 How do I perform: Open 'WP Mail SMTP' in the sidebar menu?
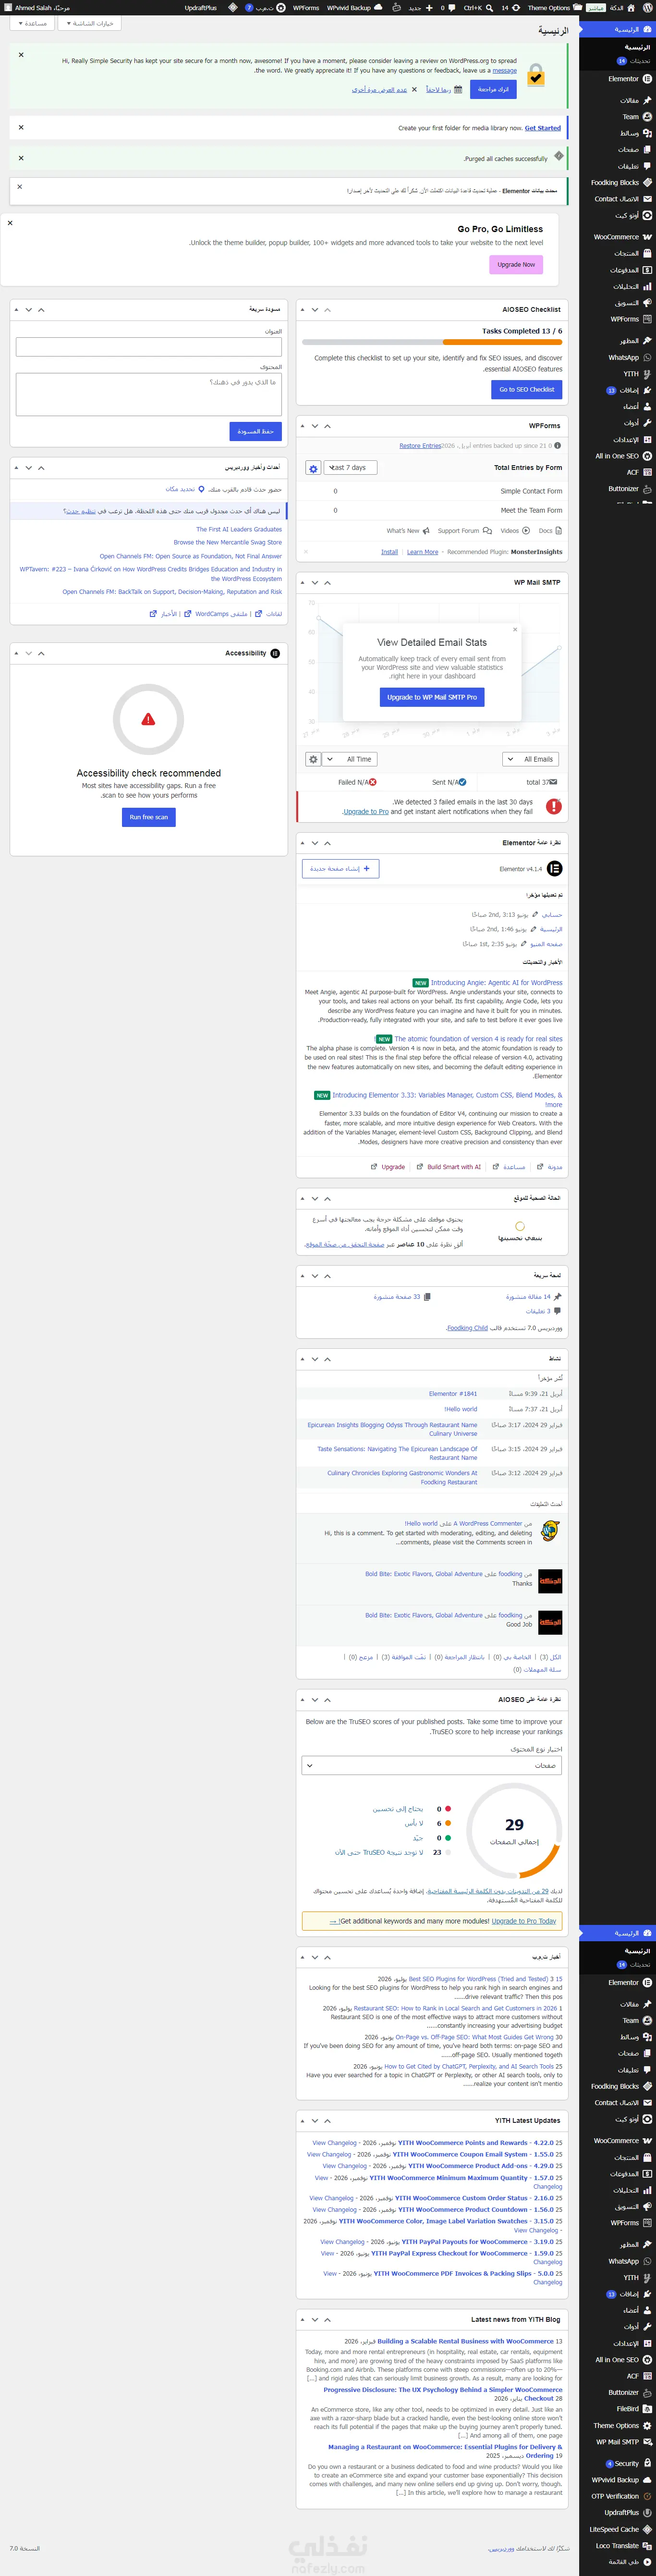(x=619, y=2441)
